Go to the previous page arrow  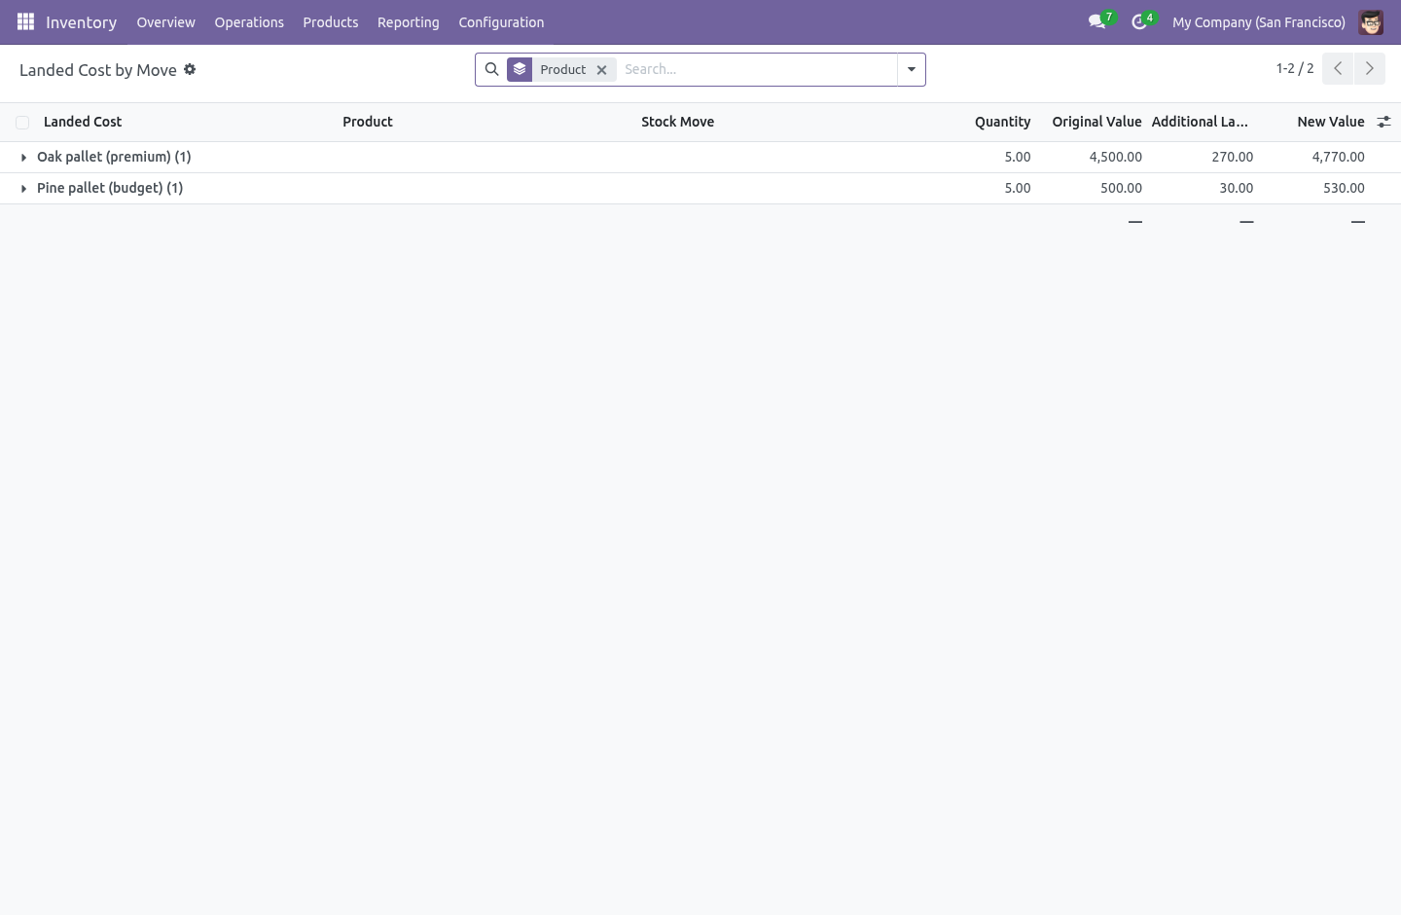click(1338, 68)
